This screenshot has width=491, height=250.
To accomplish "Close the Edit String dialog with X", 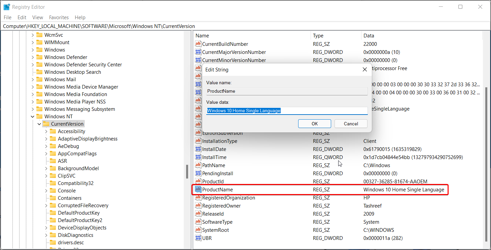I will click(x=365, y=70).
